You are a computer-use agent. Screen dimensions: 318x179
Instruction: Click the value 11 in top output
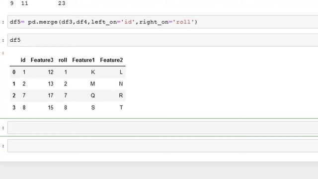pyautogui.click(x=25, y=3)
